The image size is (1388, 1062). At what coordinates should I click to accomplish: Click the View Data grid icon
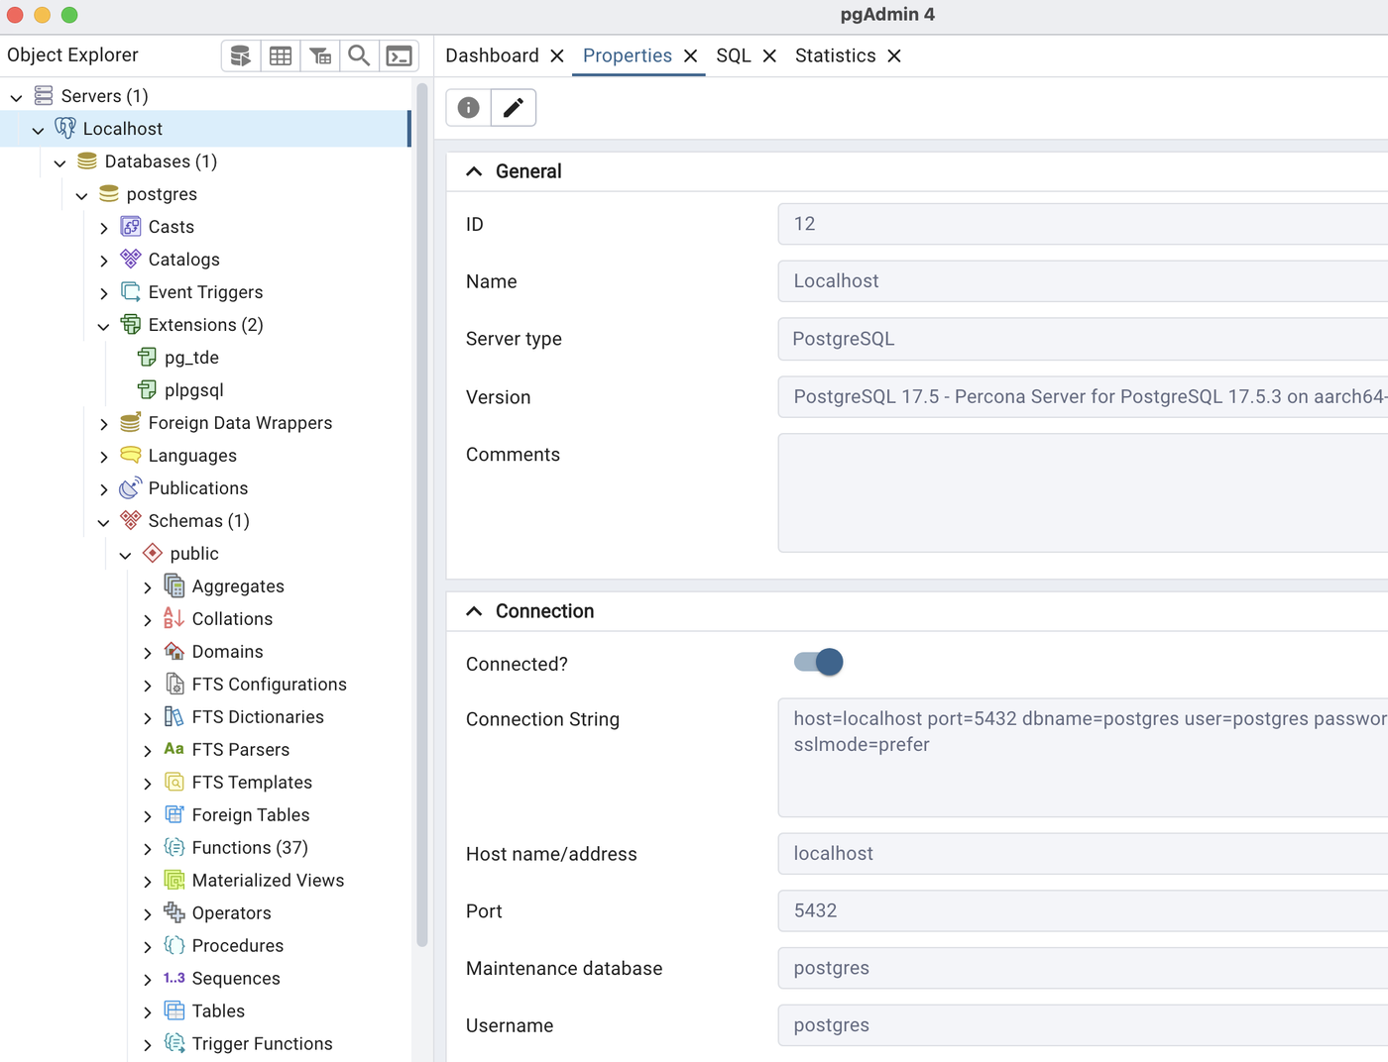coord(281,54)
